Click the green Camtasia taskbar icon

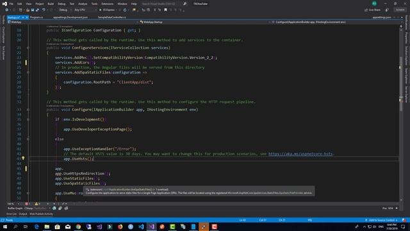[172, 227]
